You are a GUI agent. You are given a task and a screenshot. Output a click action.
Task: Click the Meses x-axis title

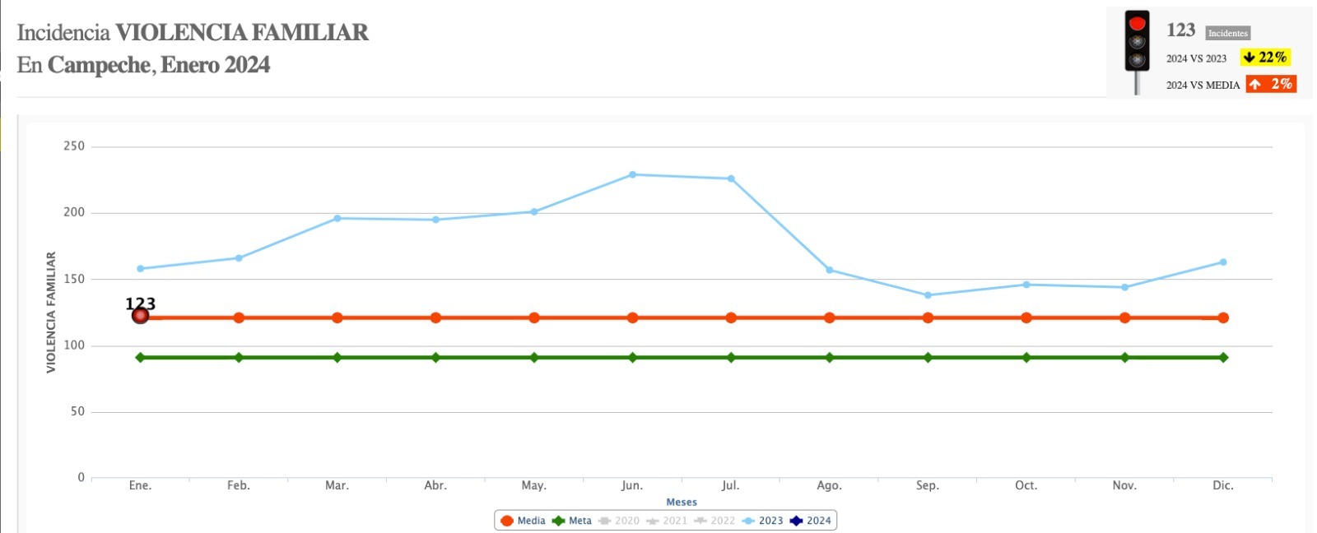(x=682, y=502)
